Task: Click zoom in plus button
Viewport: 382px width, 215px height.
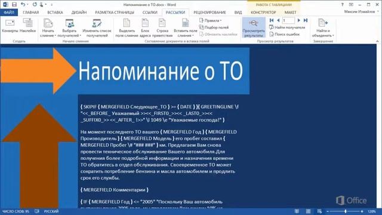Action: [x=362, y=211]
